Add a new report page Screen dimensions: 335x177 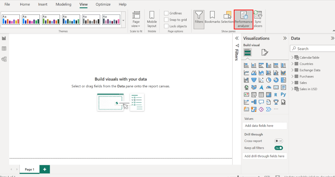click(44, 169)
